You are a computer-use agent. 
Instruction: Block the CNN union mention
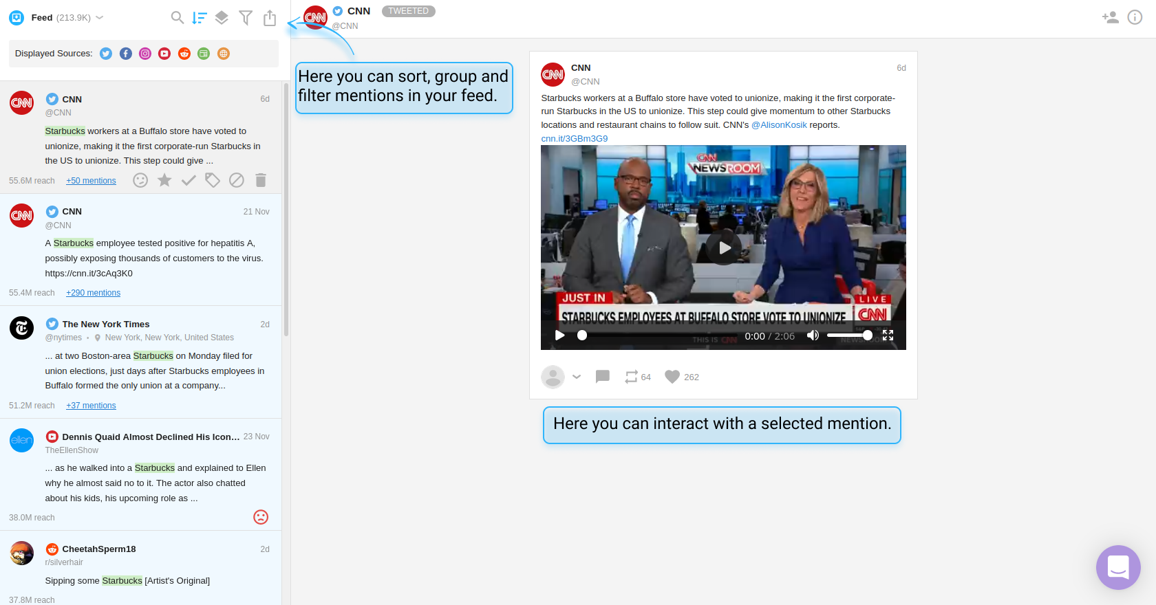click(237, 180)
